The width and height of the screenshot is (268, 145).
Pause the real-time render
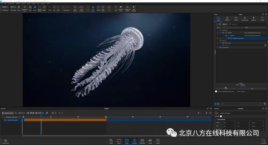[19, 8]
